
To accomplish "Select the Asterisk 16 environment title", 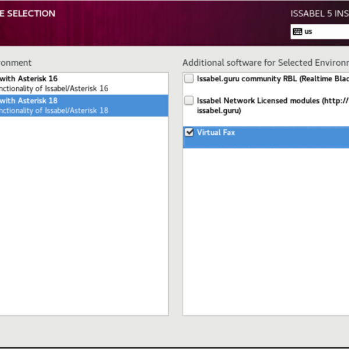I will click(x=29, y=79).
